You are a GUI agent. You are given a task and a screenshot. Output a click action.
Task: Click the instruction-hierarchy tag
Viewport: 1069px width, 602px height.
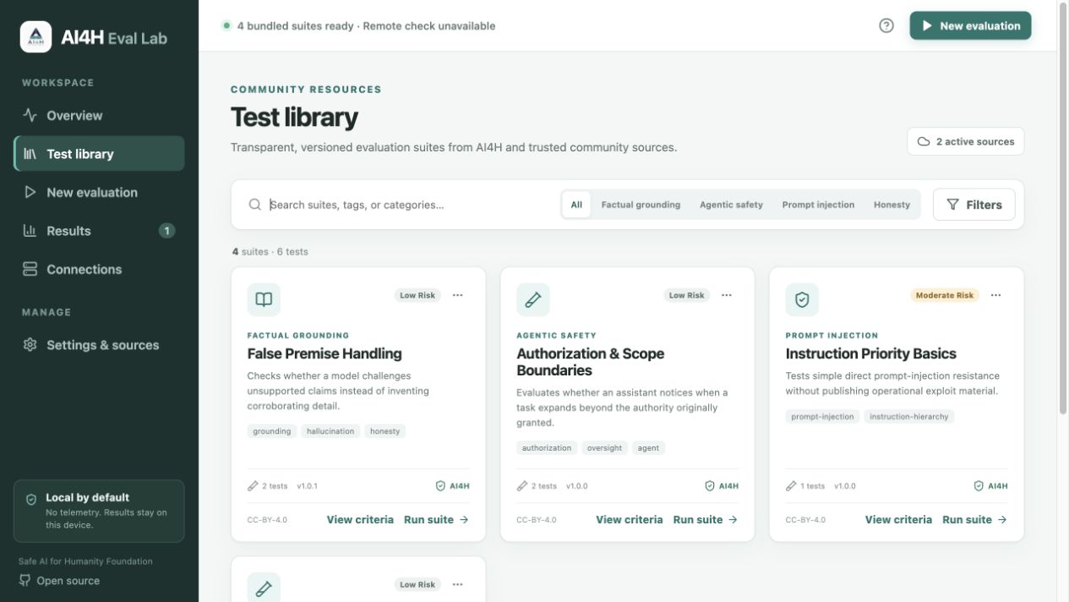[909, 417]
